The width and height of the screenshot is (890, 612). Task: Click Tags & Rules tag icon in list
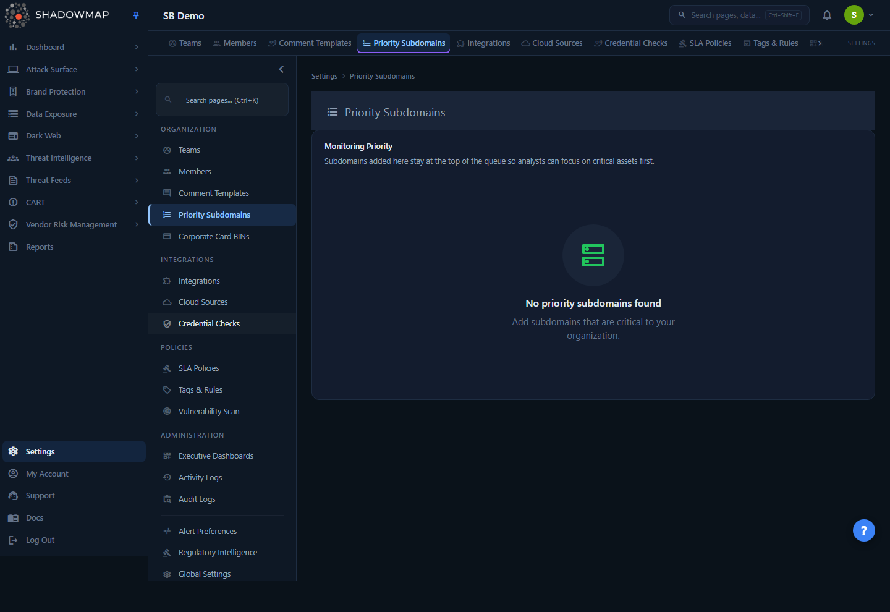click(x=167, y=390)
